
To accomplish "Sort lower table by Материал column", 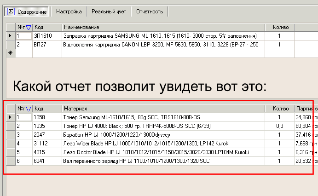I will pos(163,109).
